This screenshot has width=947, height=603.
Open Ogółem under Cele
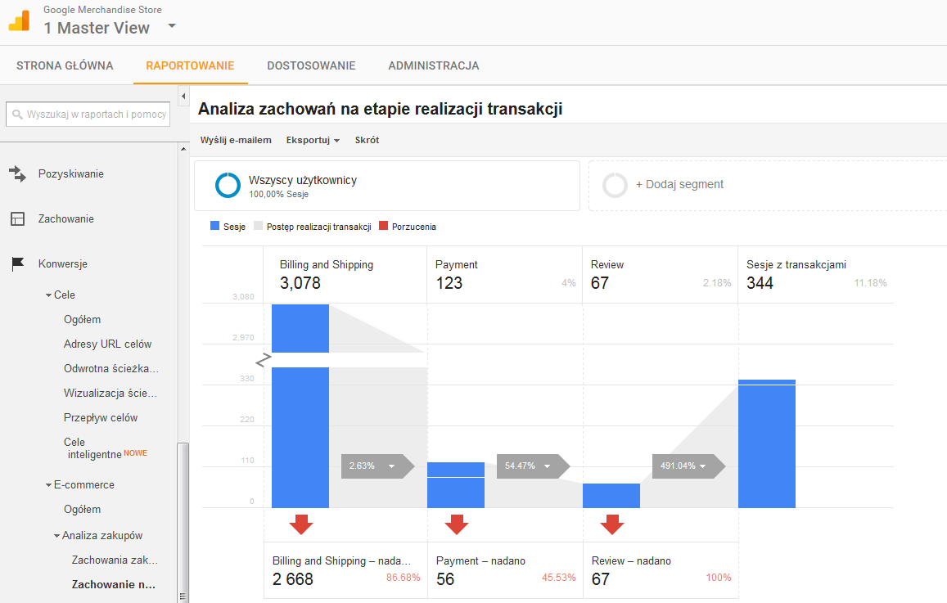(x=82, y=319)
